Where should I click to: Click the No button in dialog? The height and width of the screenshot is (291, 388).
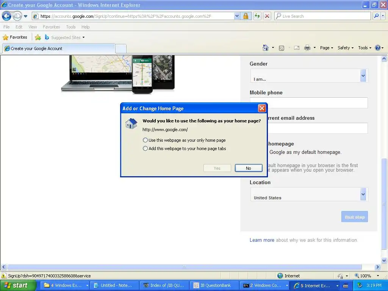[x=249, y=168]
